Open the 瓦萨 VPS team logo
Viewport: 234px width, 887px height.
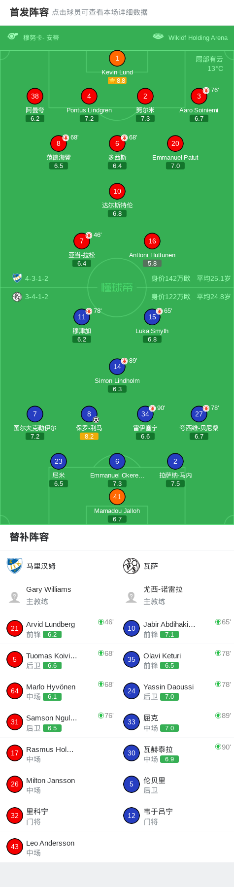(x=132, y=566)
